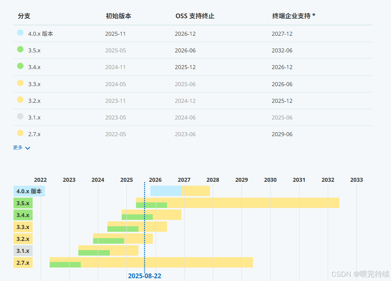This screenshot has width=391, height=281.
Task: Click 3.2.x enterprise support date 2025-12
Action: tap(282, 101)
